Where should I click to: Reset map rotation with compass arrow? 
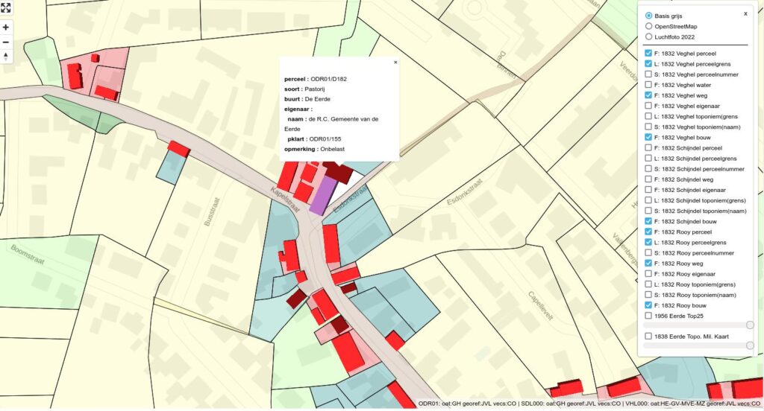(6, 57)
